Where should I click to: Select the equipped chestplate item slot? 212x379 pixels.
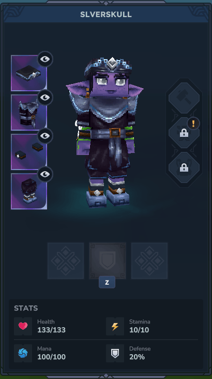click(29, 113)
